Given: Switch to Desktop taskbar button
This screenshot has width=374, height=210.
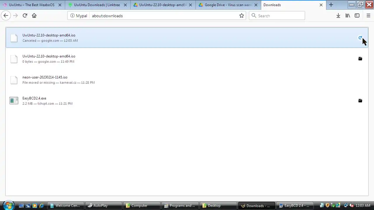Looking at the screenshot, I should (x=218, y=206).
